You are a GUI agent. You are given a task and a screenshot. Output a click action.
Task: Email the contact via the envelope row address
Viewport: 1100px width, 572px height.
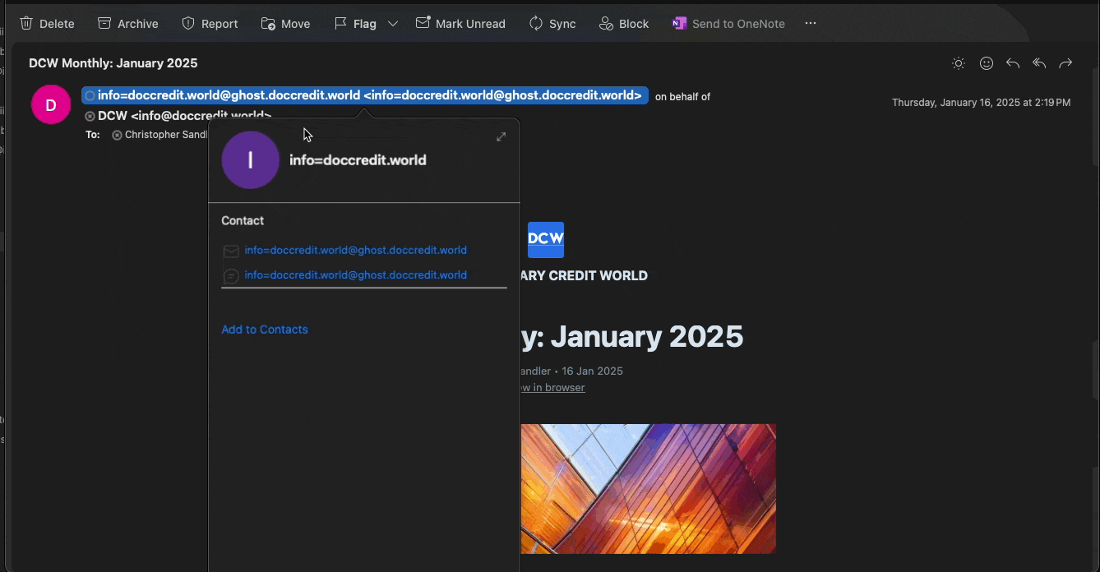click(x=356, y=250)
